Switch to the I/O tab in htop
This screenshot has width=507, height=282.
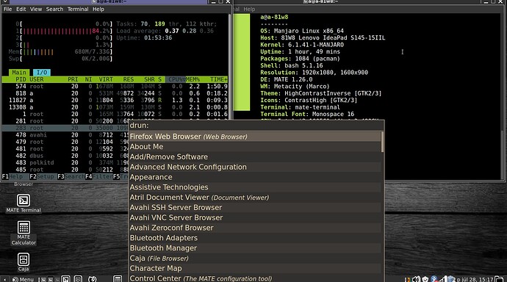(x=42, y=73)
